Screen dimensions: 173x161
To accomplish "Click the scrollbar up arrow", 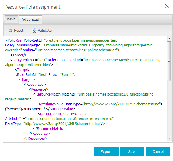I will click(169, 39).
